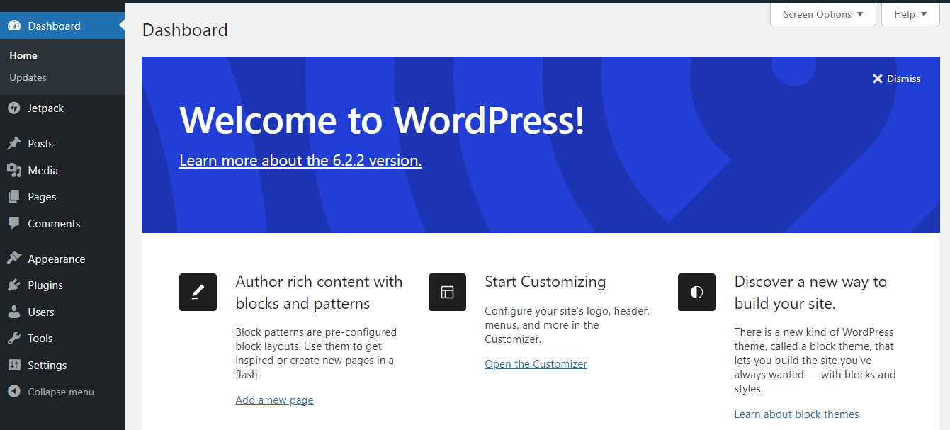Image resolution: width=950 pixels, height=430 pixels.
Task: Click the half-circle styles icon tile
Action: click(x=696, y=292)
